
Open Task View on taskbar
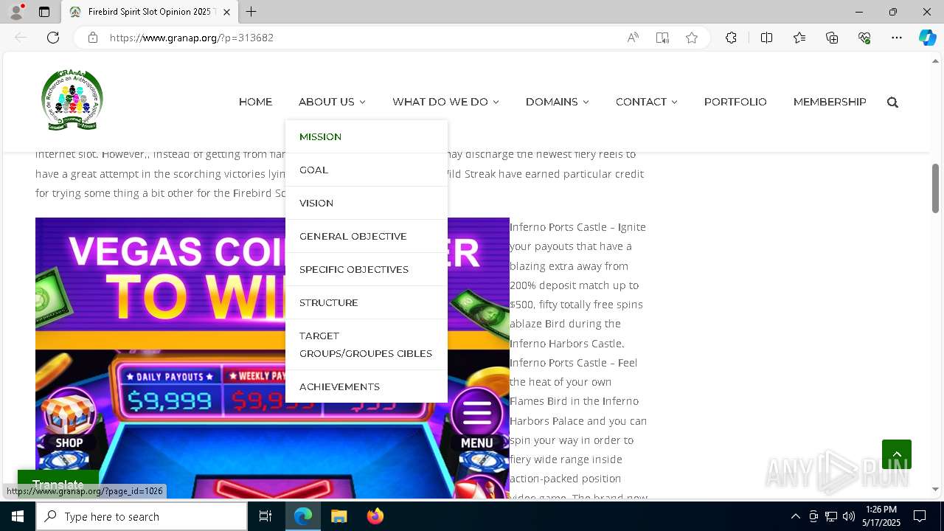pos(265,516)
